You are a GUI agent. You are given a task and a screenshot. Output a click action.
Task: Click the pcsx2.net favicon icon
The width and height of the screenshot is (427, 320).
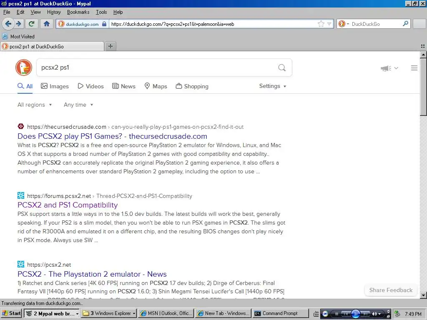pyautogui.click(x=21, y=264)
